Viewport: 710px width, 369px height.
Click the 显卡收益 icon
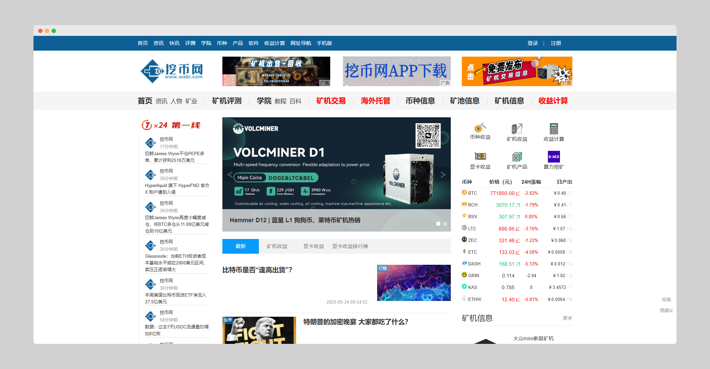[x=480, y=159]
